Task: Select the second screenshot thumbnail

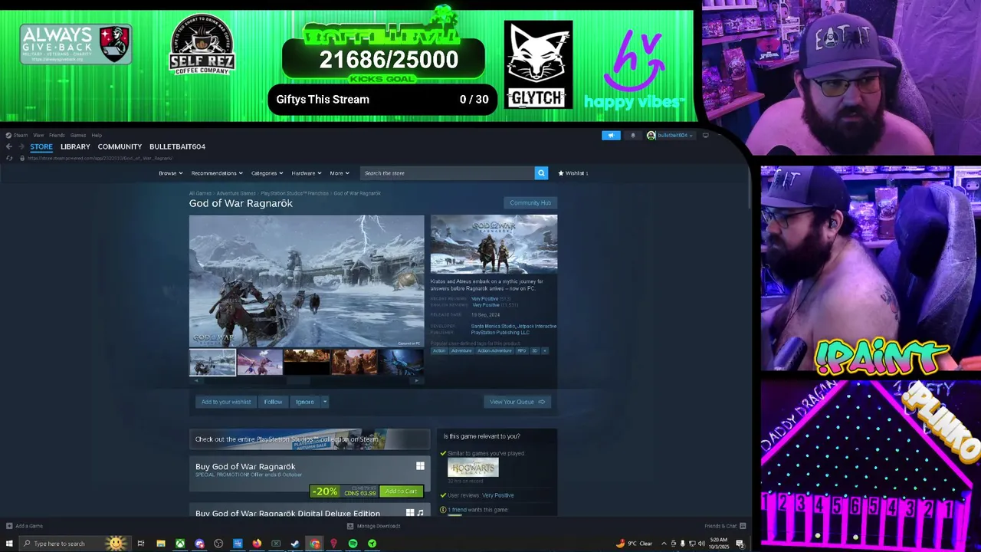Action: coord(259,362)
